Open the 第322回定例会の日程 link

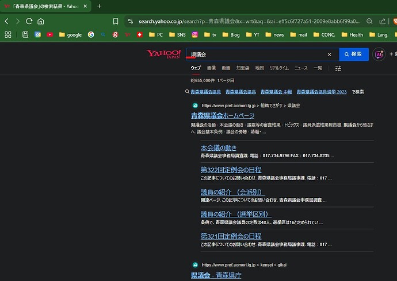pos(231,170)
